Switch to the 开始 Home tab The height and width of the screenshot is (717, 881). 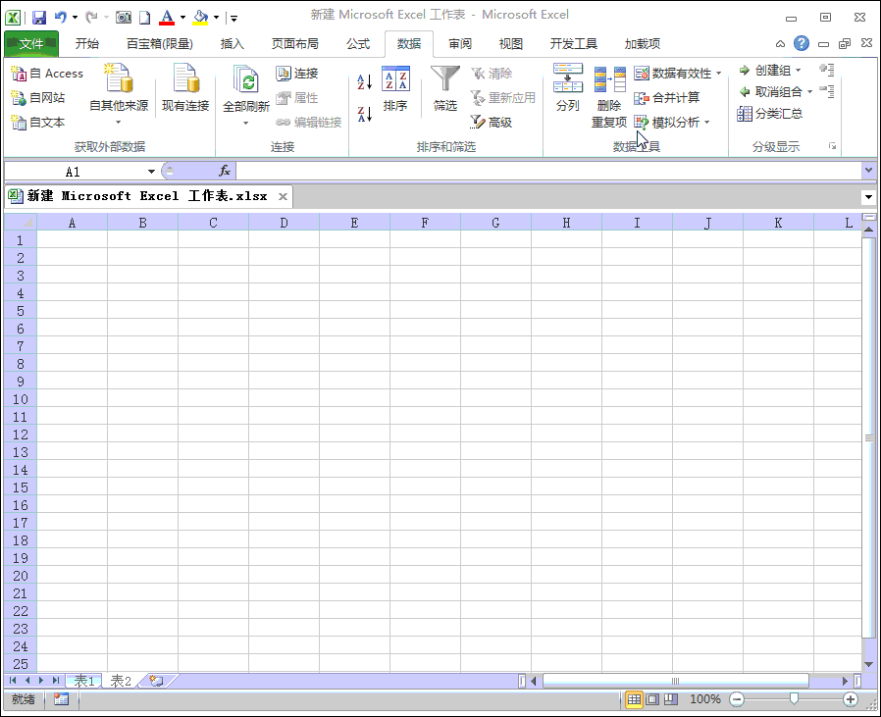coord(87,44)
